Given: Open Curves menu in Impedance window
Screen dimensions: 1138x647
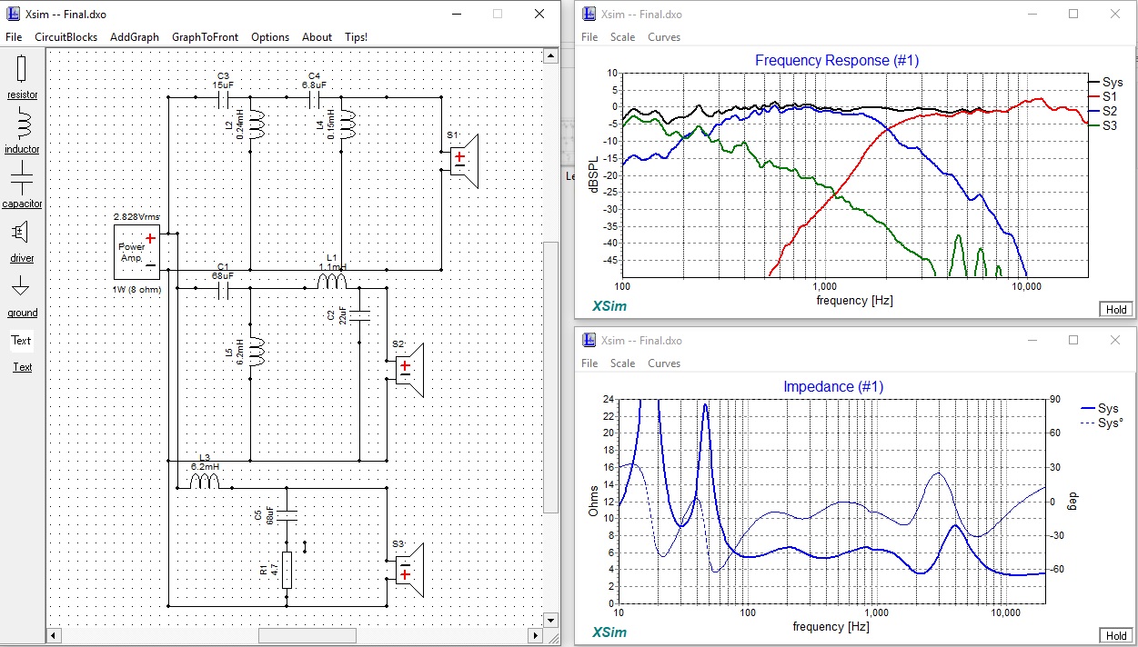Looking at the screenshot, I should (x=664, y=363).
